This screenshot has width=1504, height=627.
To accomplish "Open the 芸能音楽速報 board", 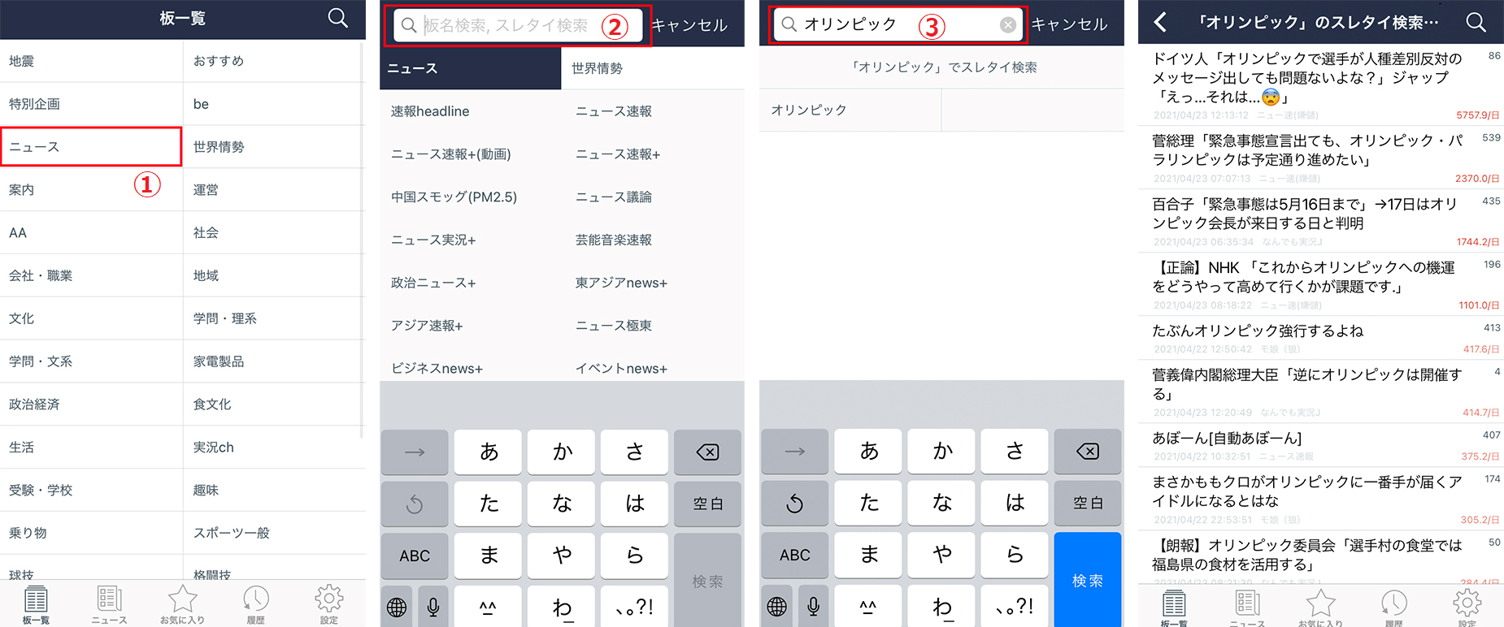I will 614,240.
